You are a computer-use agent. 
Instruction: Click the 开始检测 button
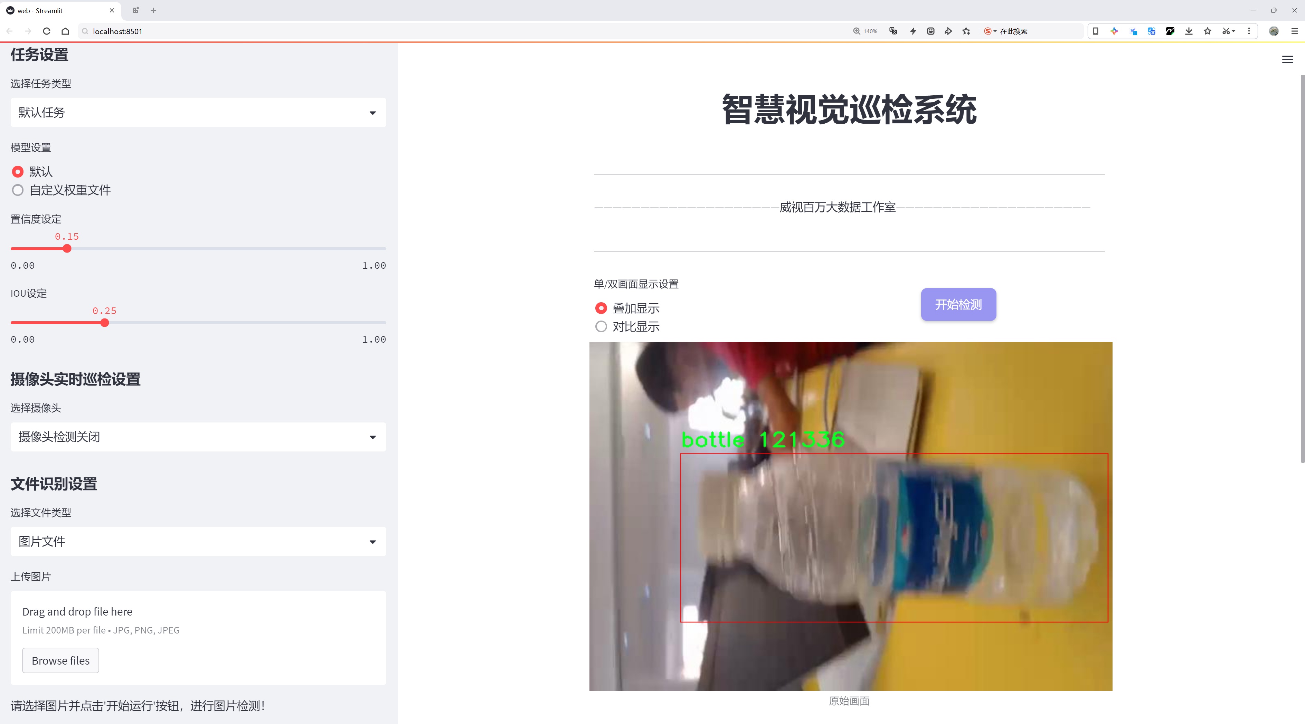tap(958, 304)
